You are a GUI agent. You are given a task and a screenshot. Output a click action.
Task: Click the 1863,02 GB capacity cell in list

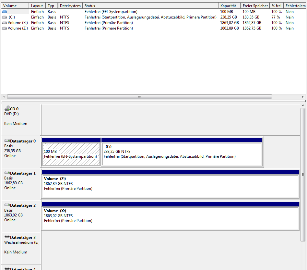click(230, 23)
